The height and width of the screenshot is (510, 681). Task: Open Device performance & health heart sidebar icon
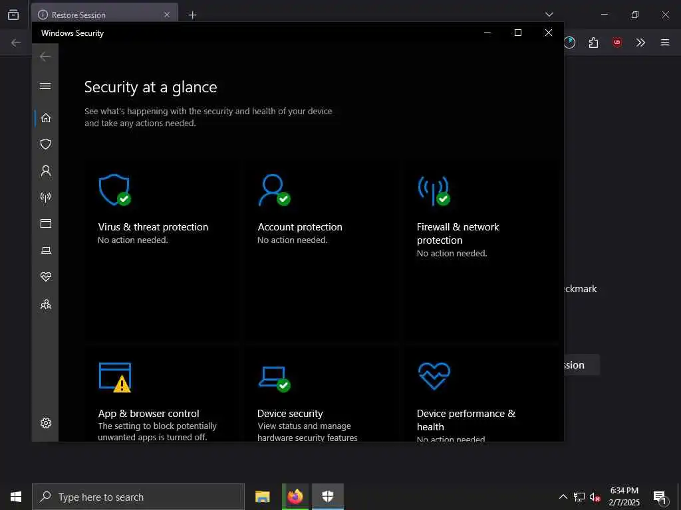tap(46, 277)
